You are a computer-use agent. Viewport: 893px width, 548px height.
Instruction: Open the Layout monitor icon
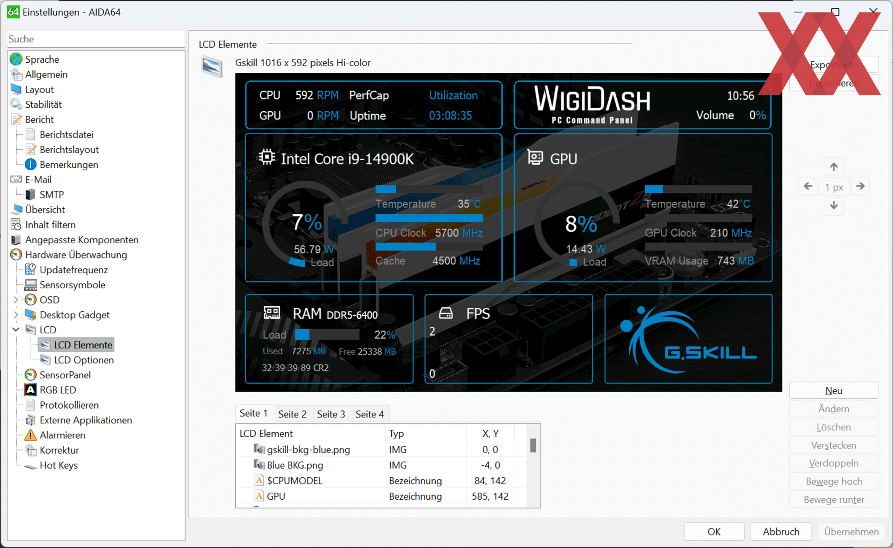[x=16, y=89]
